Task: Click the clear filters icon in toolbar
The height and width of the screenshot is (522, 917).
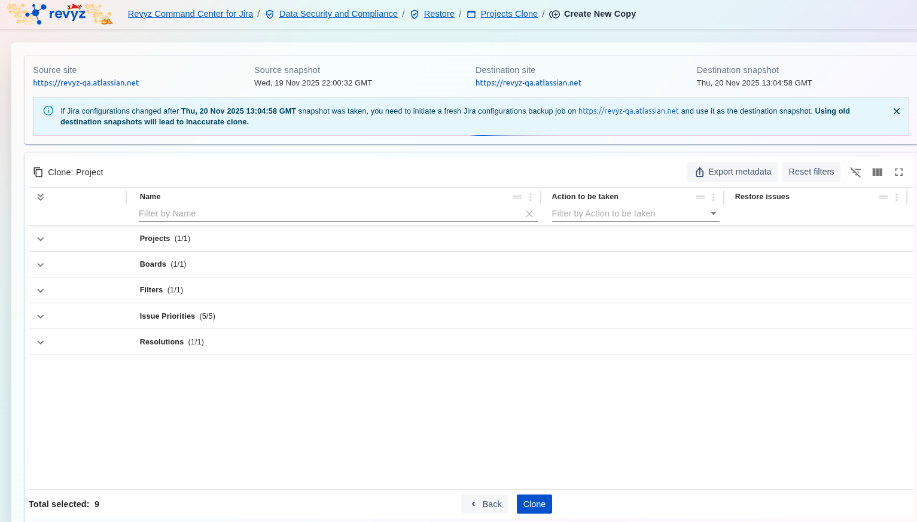Action: 855,172
